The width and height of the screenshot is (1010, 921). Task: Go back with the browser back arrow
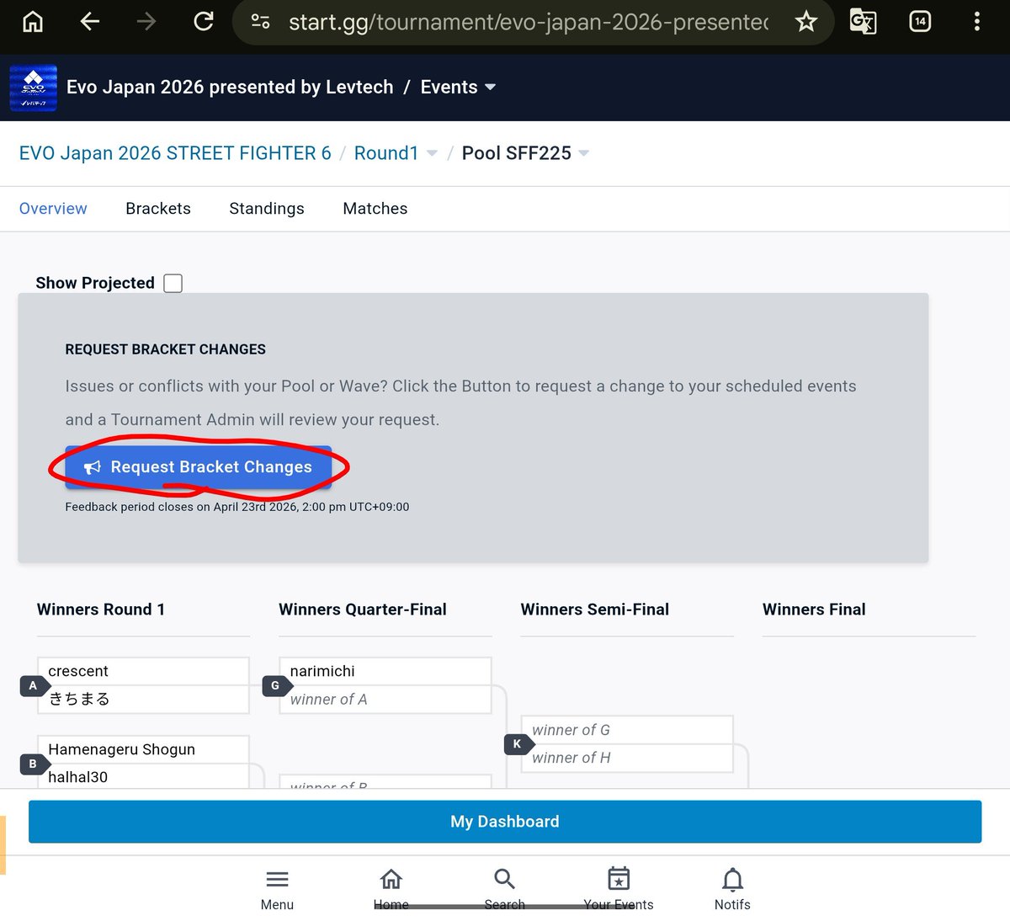click(90, 21)
